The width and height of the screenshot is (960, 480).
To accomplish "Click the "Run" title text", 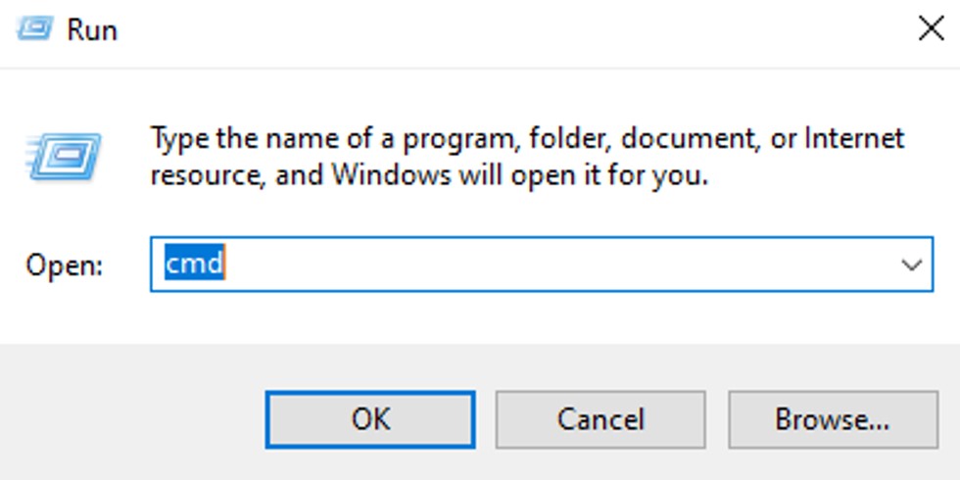I will coord(92,29).
